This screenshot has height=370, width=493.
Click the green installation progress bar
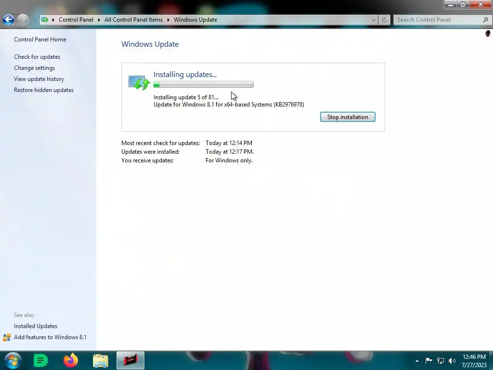204,84
